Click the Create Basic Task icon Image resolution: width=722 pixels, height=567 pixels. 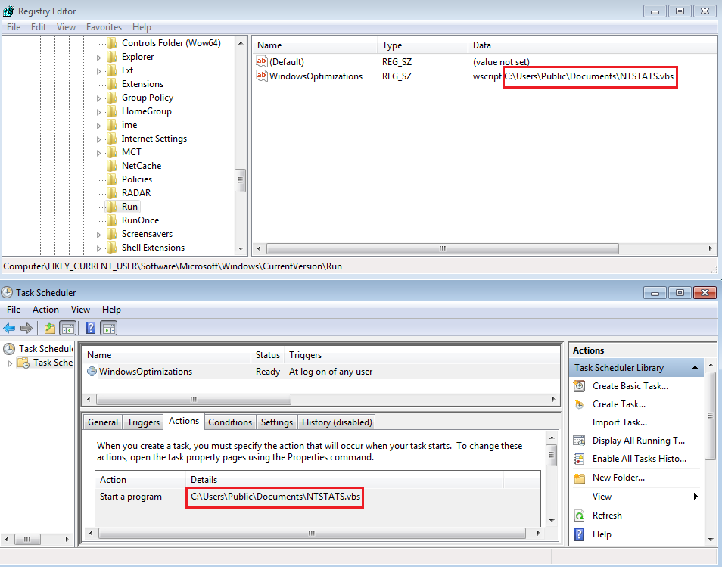click(x=579, y=386)
